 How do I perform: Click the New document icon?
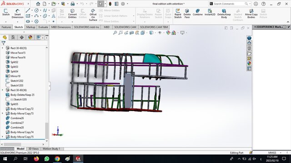(45, 4)
